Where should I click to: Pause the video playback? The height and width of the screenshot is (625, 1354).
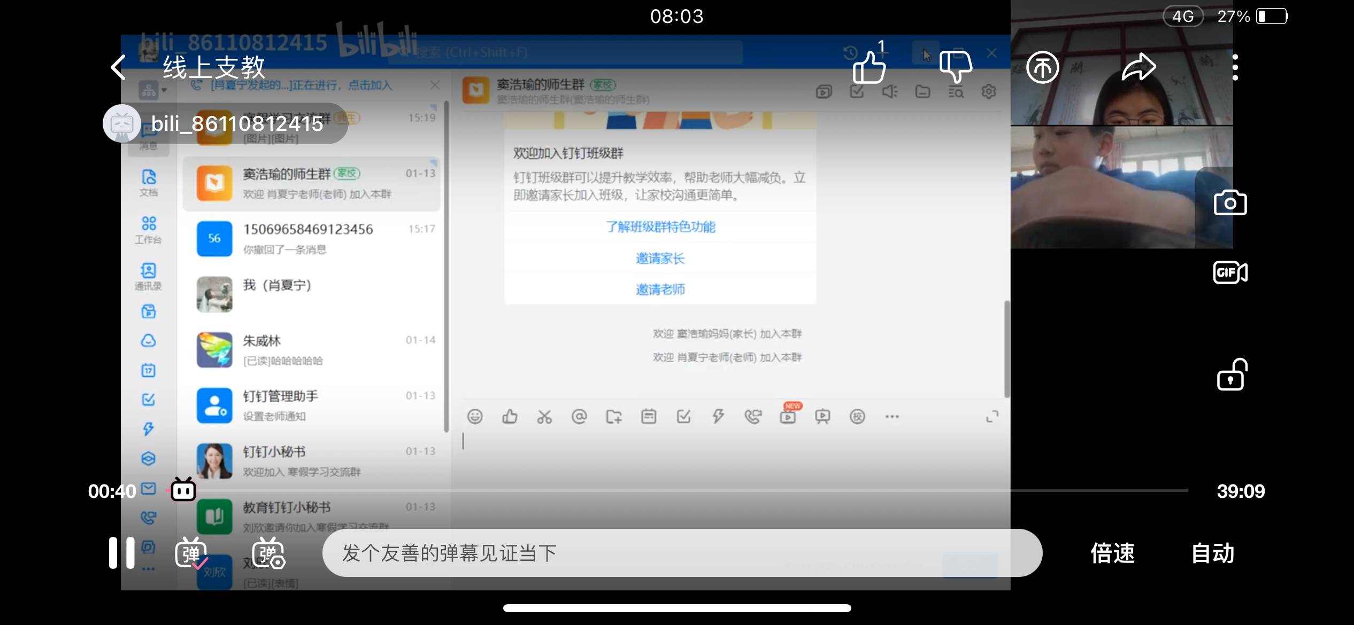click(121, 553)
